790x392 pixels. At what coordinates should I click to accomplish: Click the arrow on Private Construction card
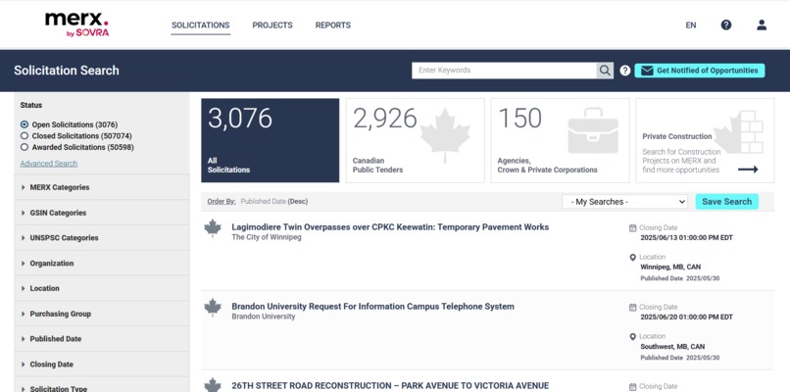click(748, 170)
